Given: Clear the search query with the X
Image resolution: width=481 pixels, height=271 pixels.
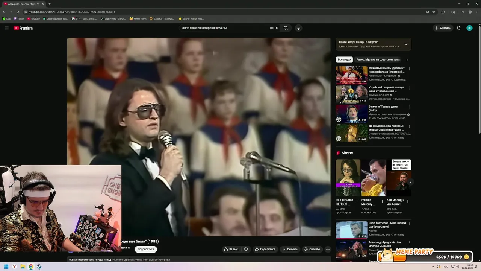Looking at the screenshot, I should (277, 28).
